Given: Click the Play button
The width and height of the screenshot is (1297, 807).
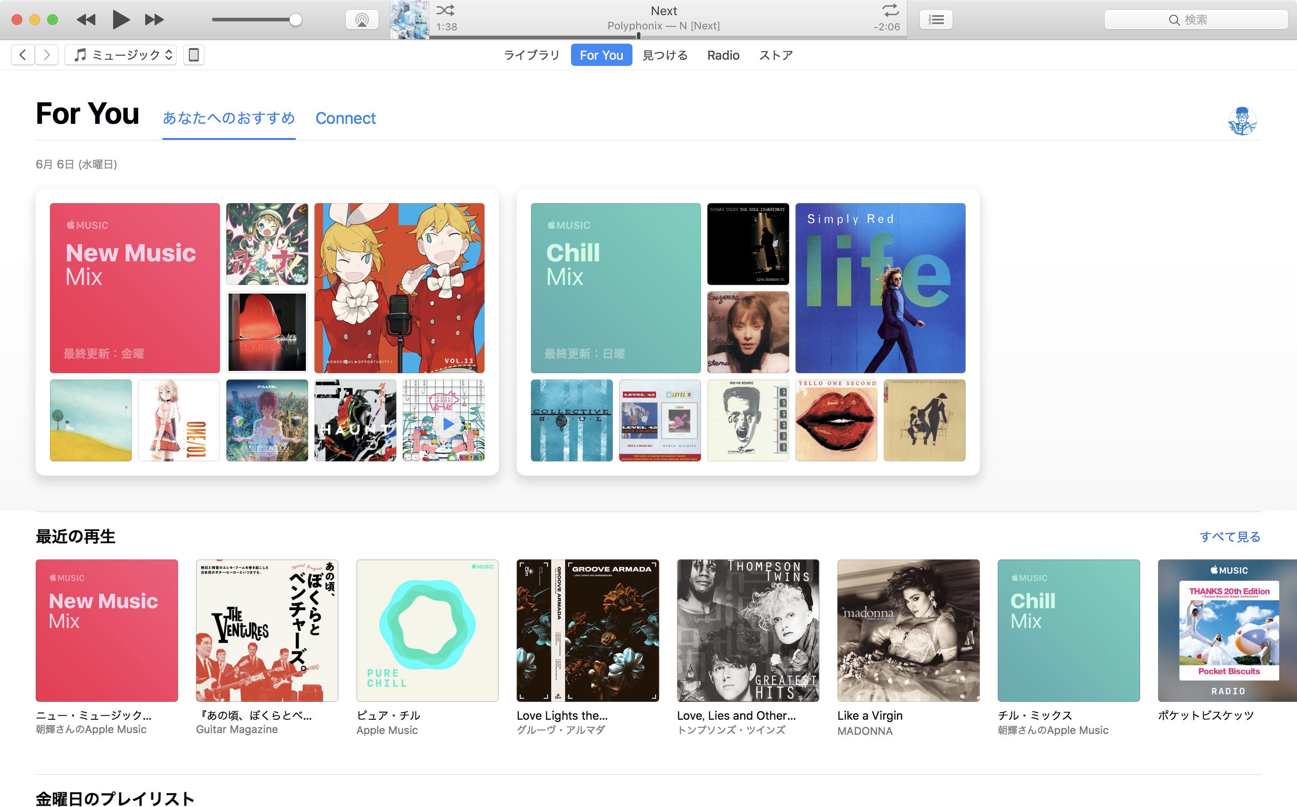Looking at the screenshot, I should click(x=121, y=20).
